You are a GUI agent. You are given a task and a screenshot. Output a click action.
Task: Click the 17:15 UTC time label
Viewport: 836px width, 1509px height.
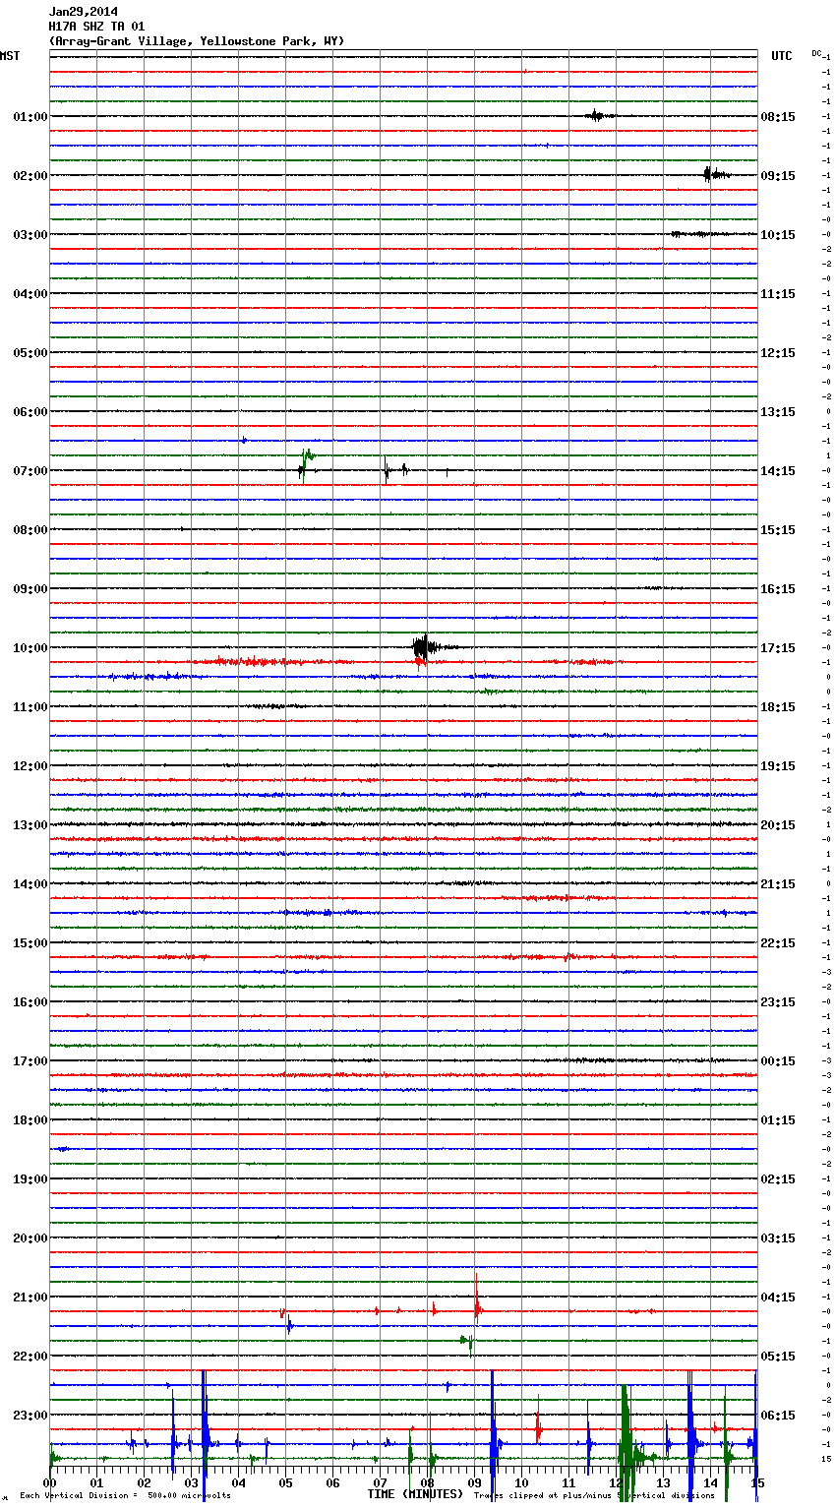(778, 648)
